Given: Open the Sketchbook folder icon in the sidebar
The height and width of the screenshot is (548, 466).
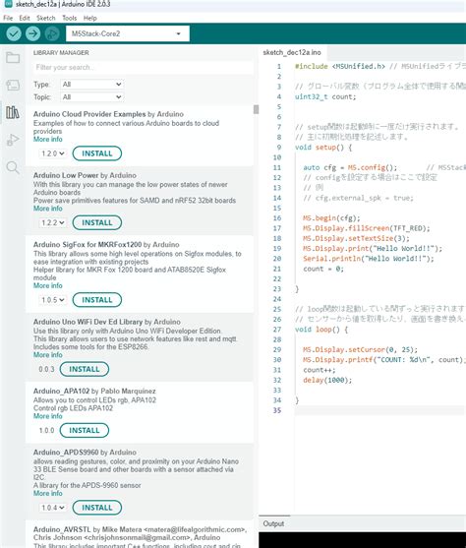Looking at the screenshot, I should (x=13, y=58).
